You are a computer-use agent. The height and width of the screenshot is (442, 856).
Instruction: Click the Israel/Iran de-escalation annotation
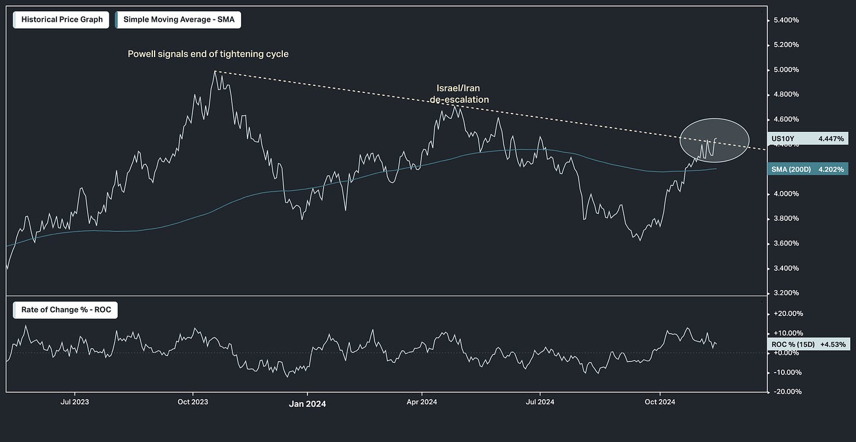pos(459,94)
